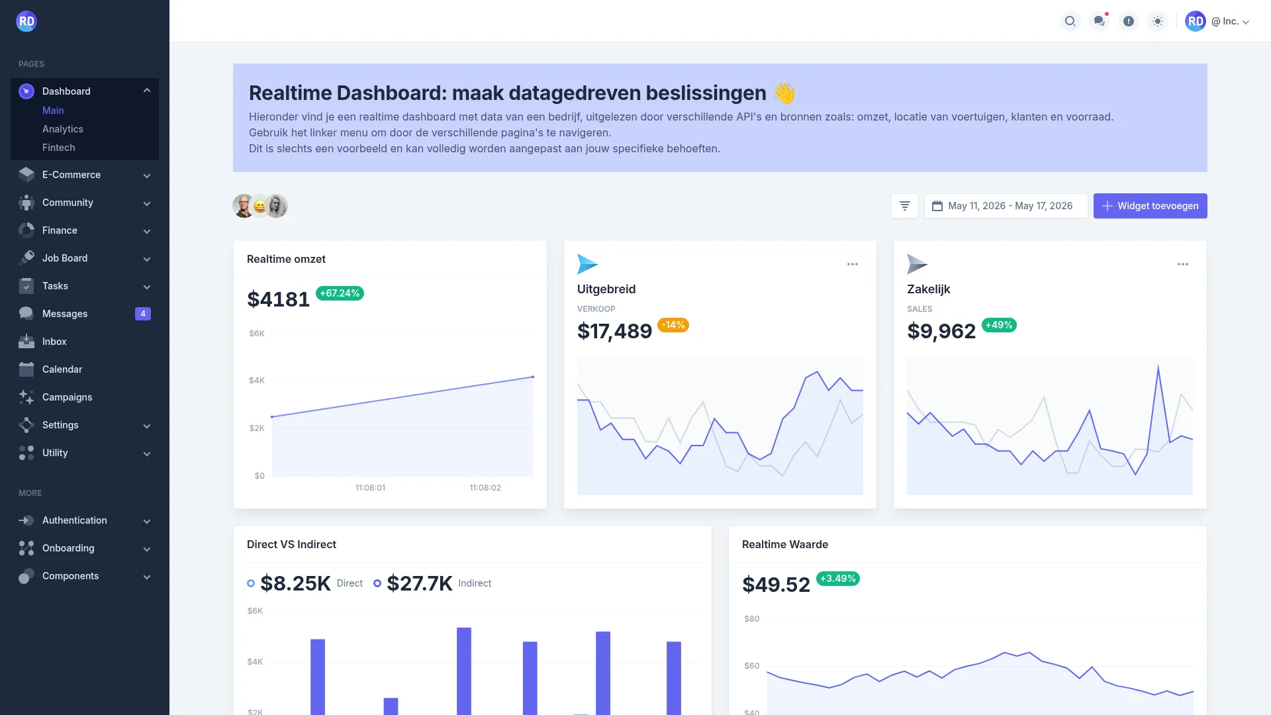Click the +49% badge on Zakelijk
The image size is (1271, 715).
999,325
